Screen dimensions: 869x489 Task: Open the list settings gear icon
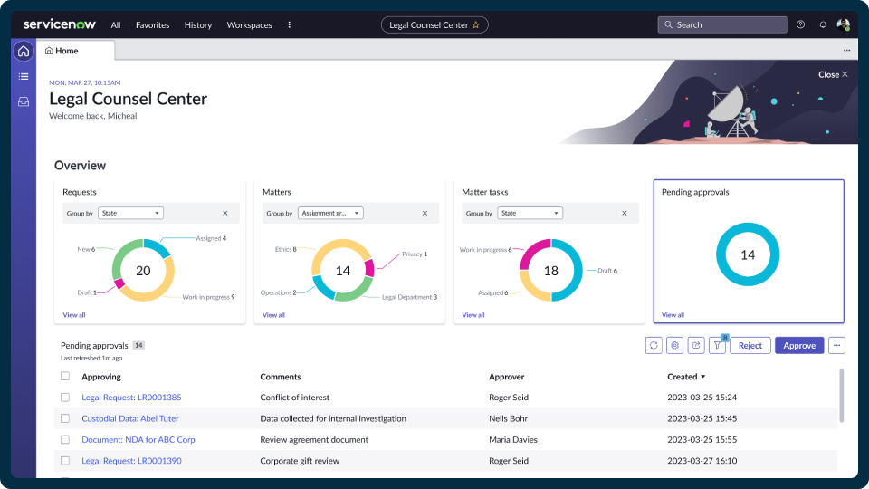675,345
